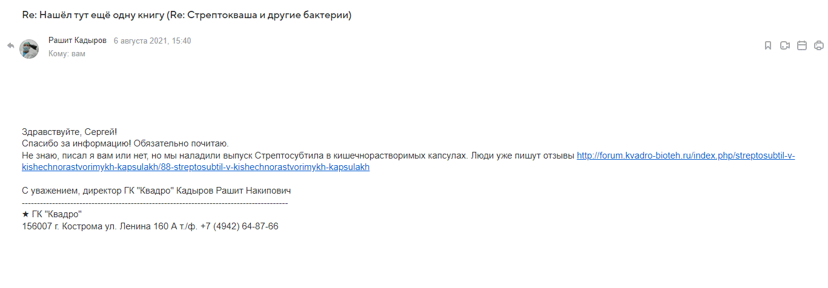The image size is (828, 288).
Task: Open Рашит Кадыров's avatar photo
Action: coord(29,49)
